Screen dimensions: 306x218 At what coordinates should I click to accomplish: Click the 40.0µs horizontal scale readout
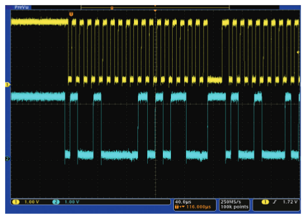click(x=183, y=202)
